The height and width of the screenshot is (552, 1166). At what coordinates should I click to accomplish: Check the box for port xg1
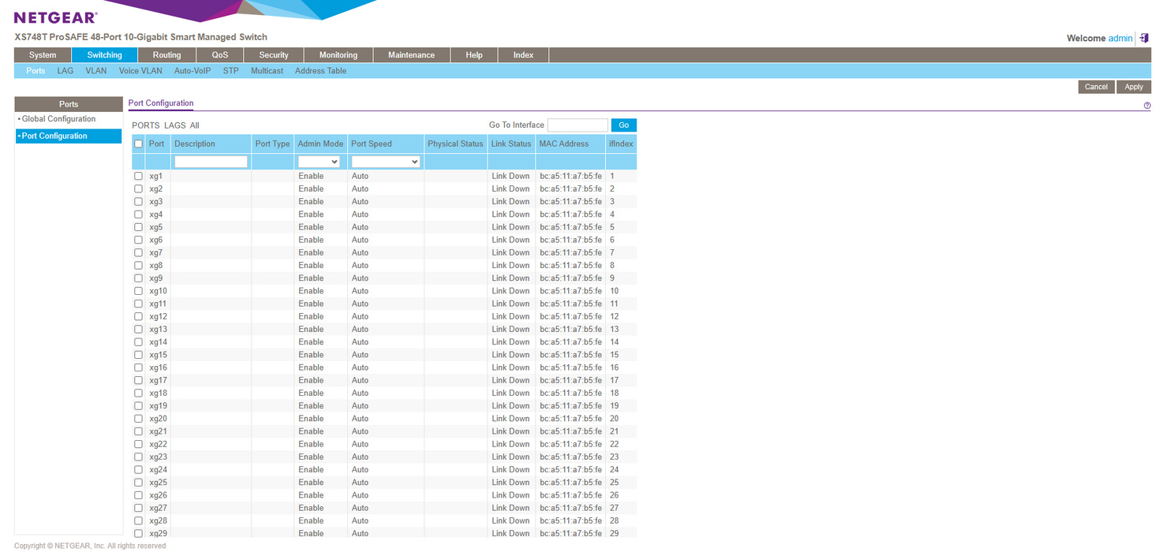tap(138, 176)
